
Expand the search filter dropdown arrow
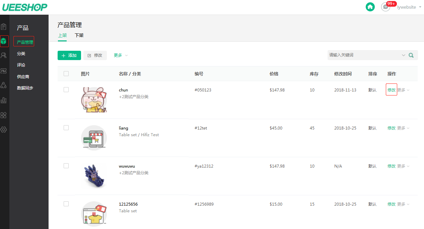pos(403,55)
